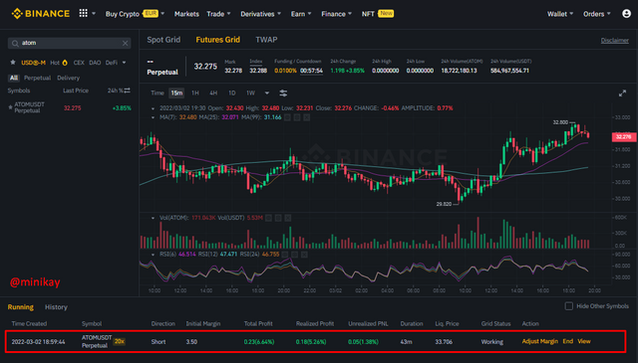This screenshot has height=363, width=638.
Task: Filter list to Perpetual contracts
Action: click(x=37, y=78)
